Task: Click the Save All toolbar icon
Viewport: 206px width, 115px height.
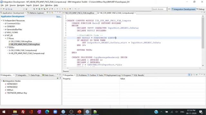Action: [9, 9]
